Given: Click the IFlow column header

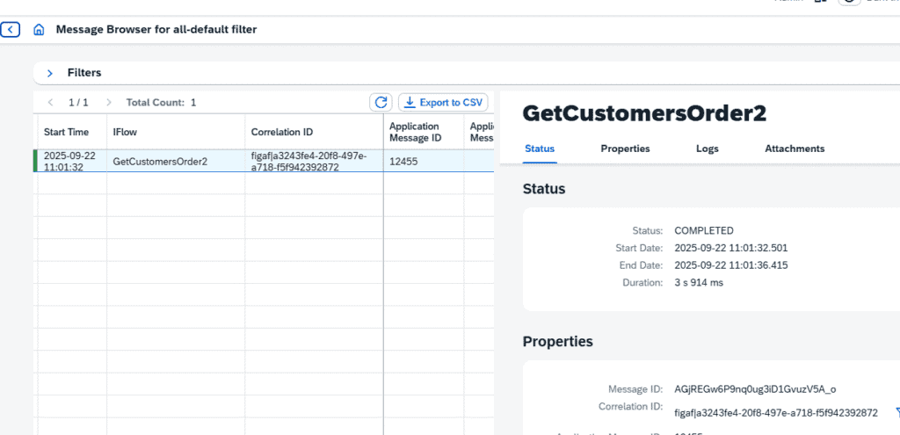Looking at the screenshot, I should click(176, 132).
